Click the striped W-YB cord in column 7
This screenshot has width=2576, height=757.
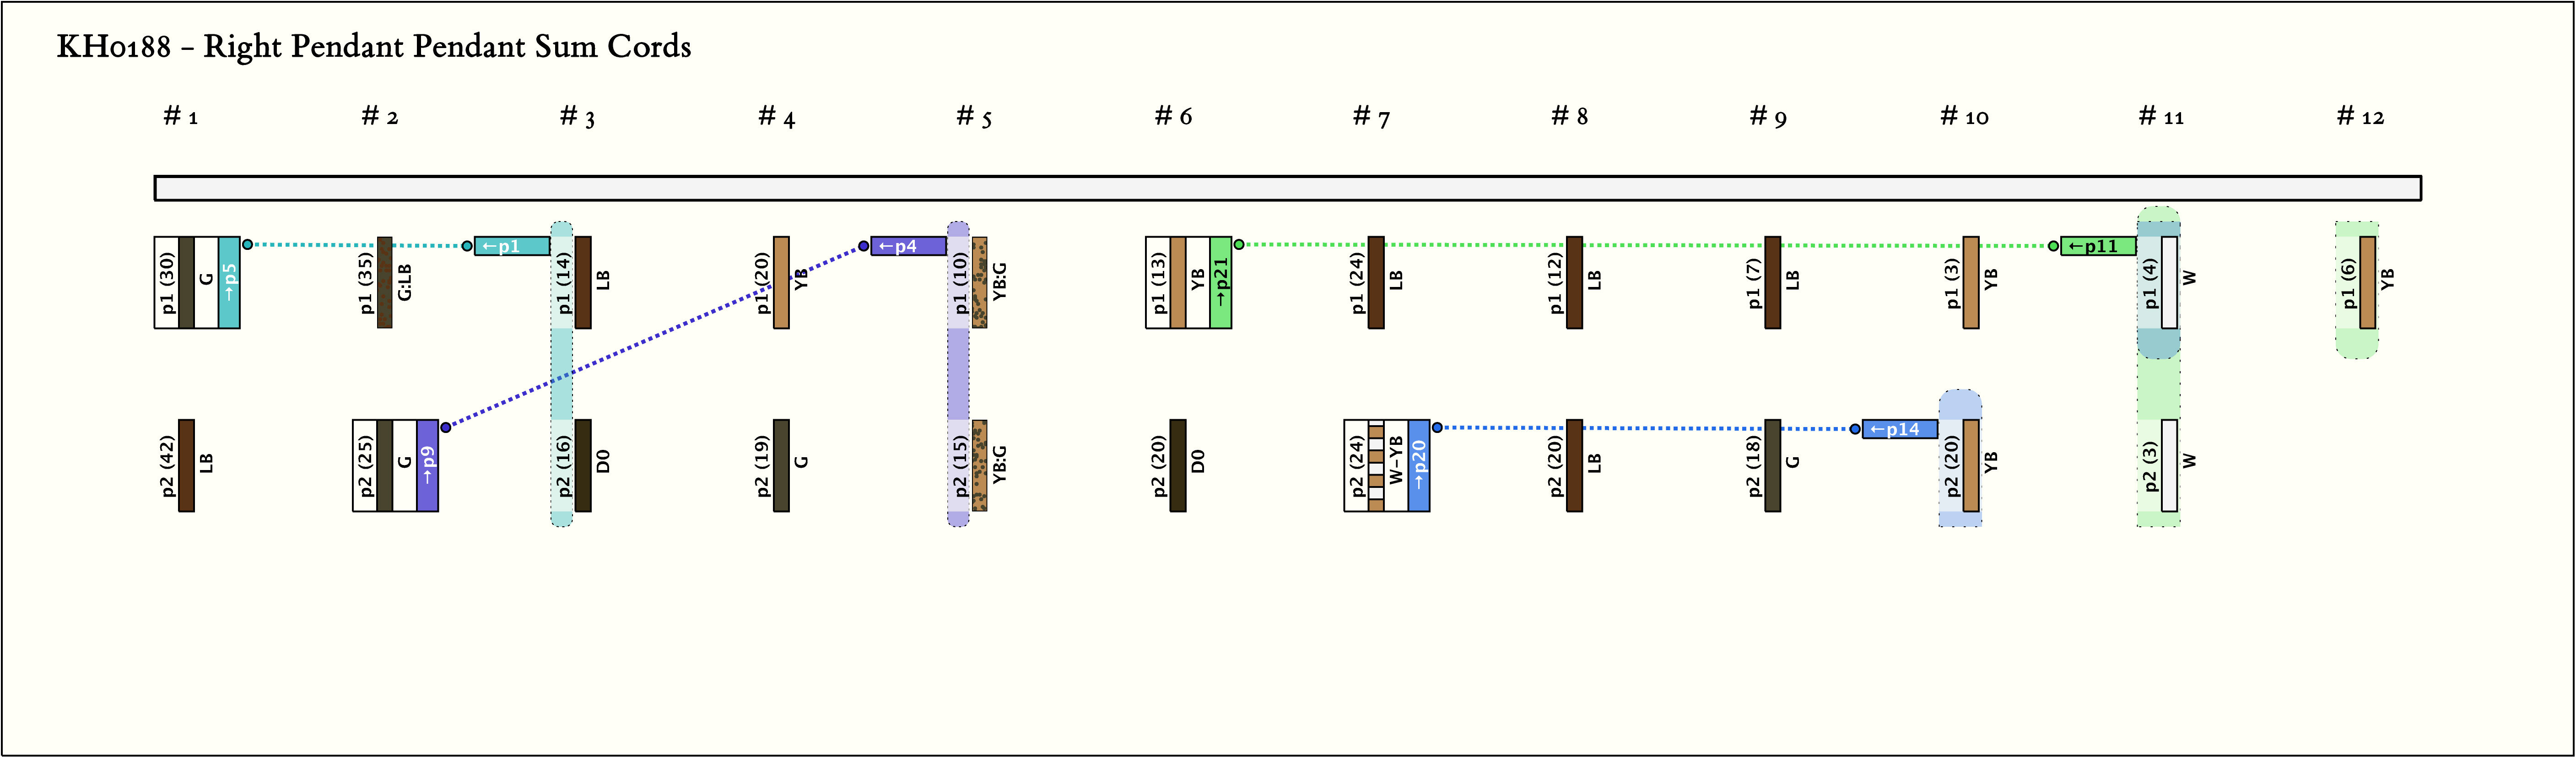click(1376, 465)
